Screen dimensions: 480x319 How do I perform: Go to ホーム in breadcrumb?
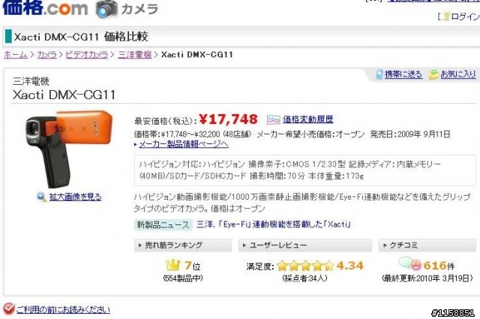16,55
